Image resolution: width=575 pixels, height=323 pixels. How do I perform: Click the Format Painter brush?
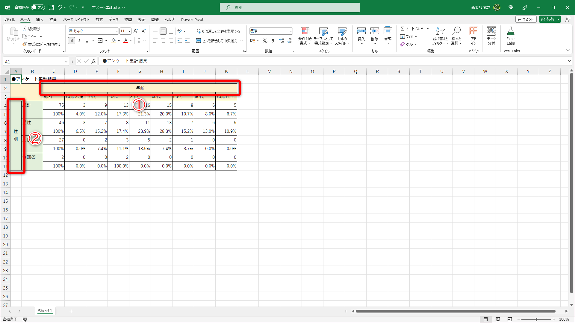tap(25, 44)
